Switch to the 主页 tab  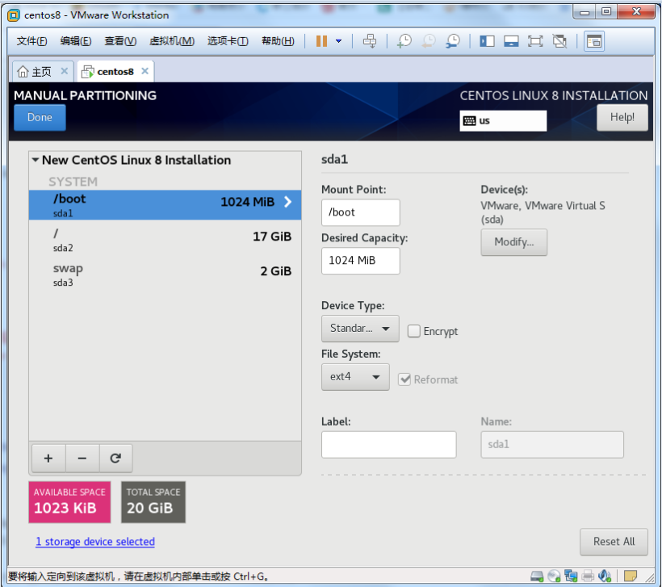[35, 71]
